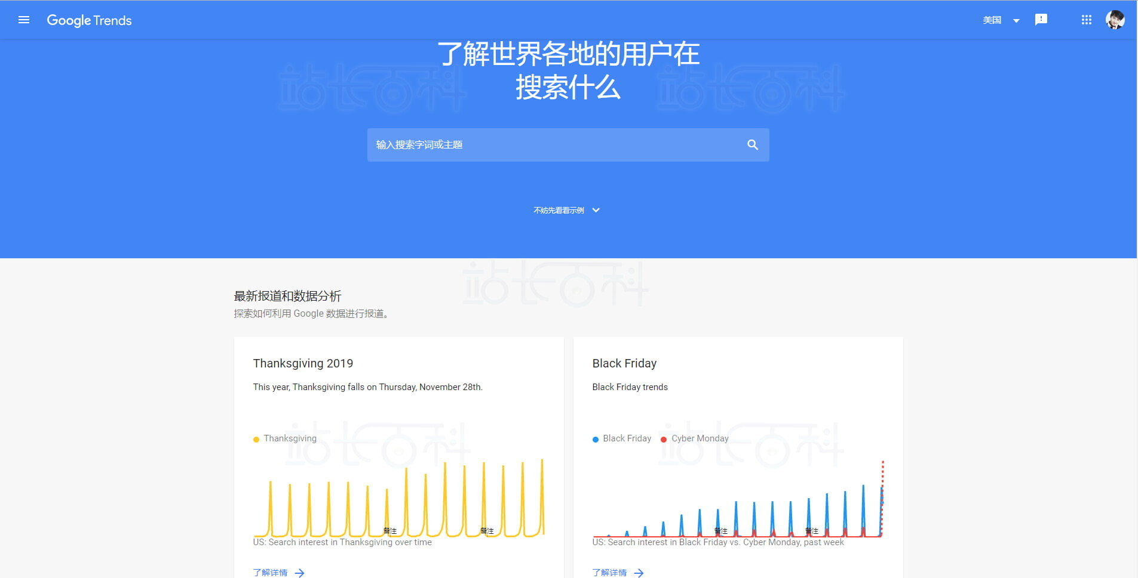The height and width of the screenshot is (578, 1138).
Task: Click text 'This year, Thanksgiving falls on Thursday'
Action: point(335,387)
